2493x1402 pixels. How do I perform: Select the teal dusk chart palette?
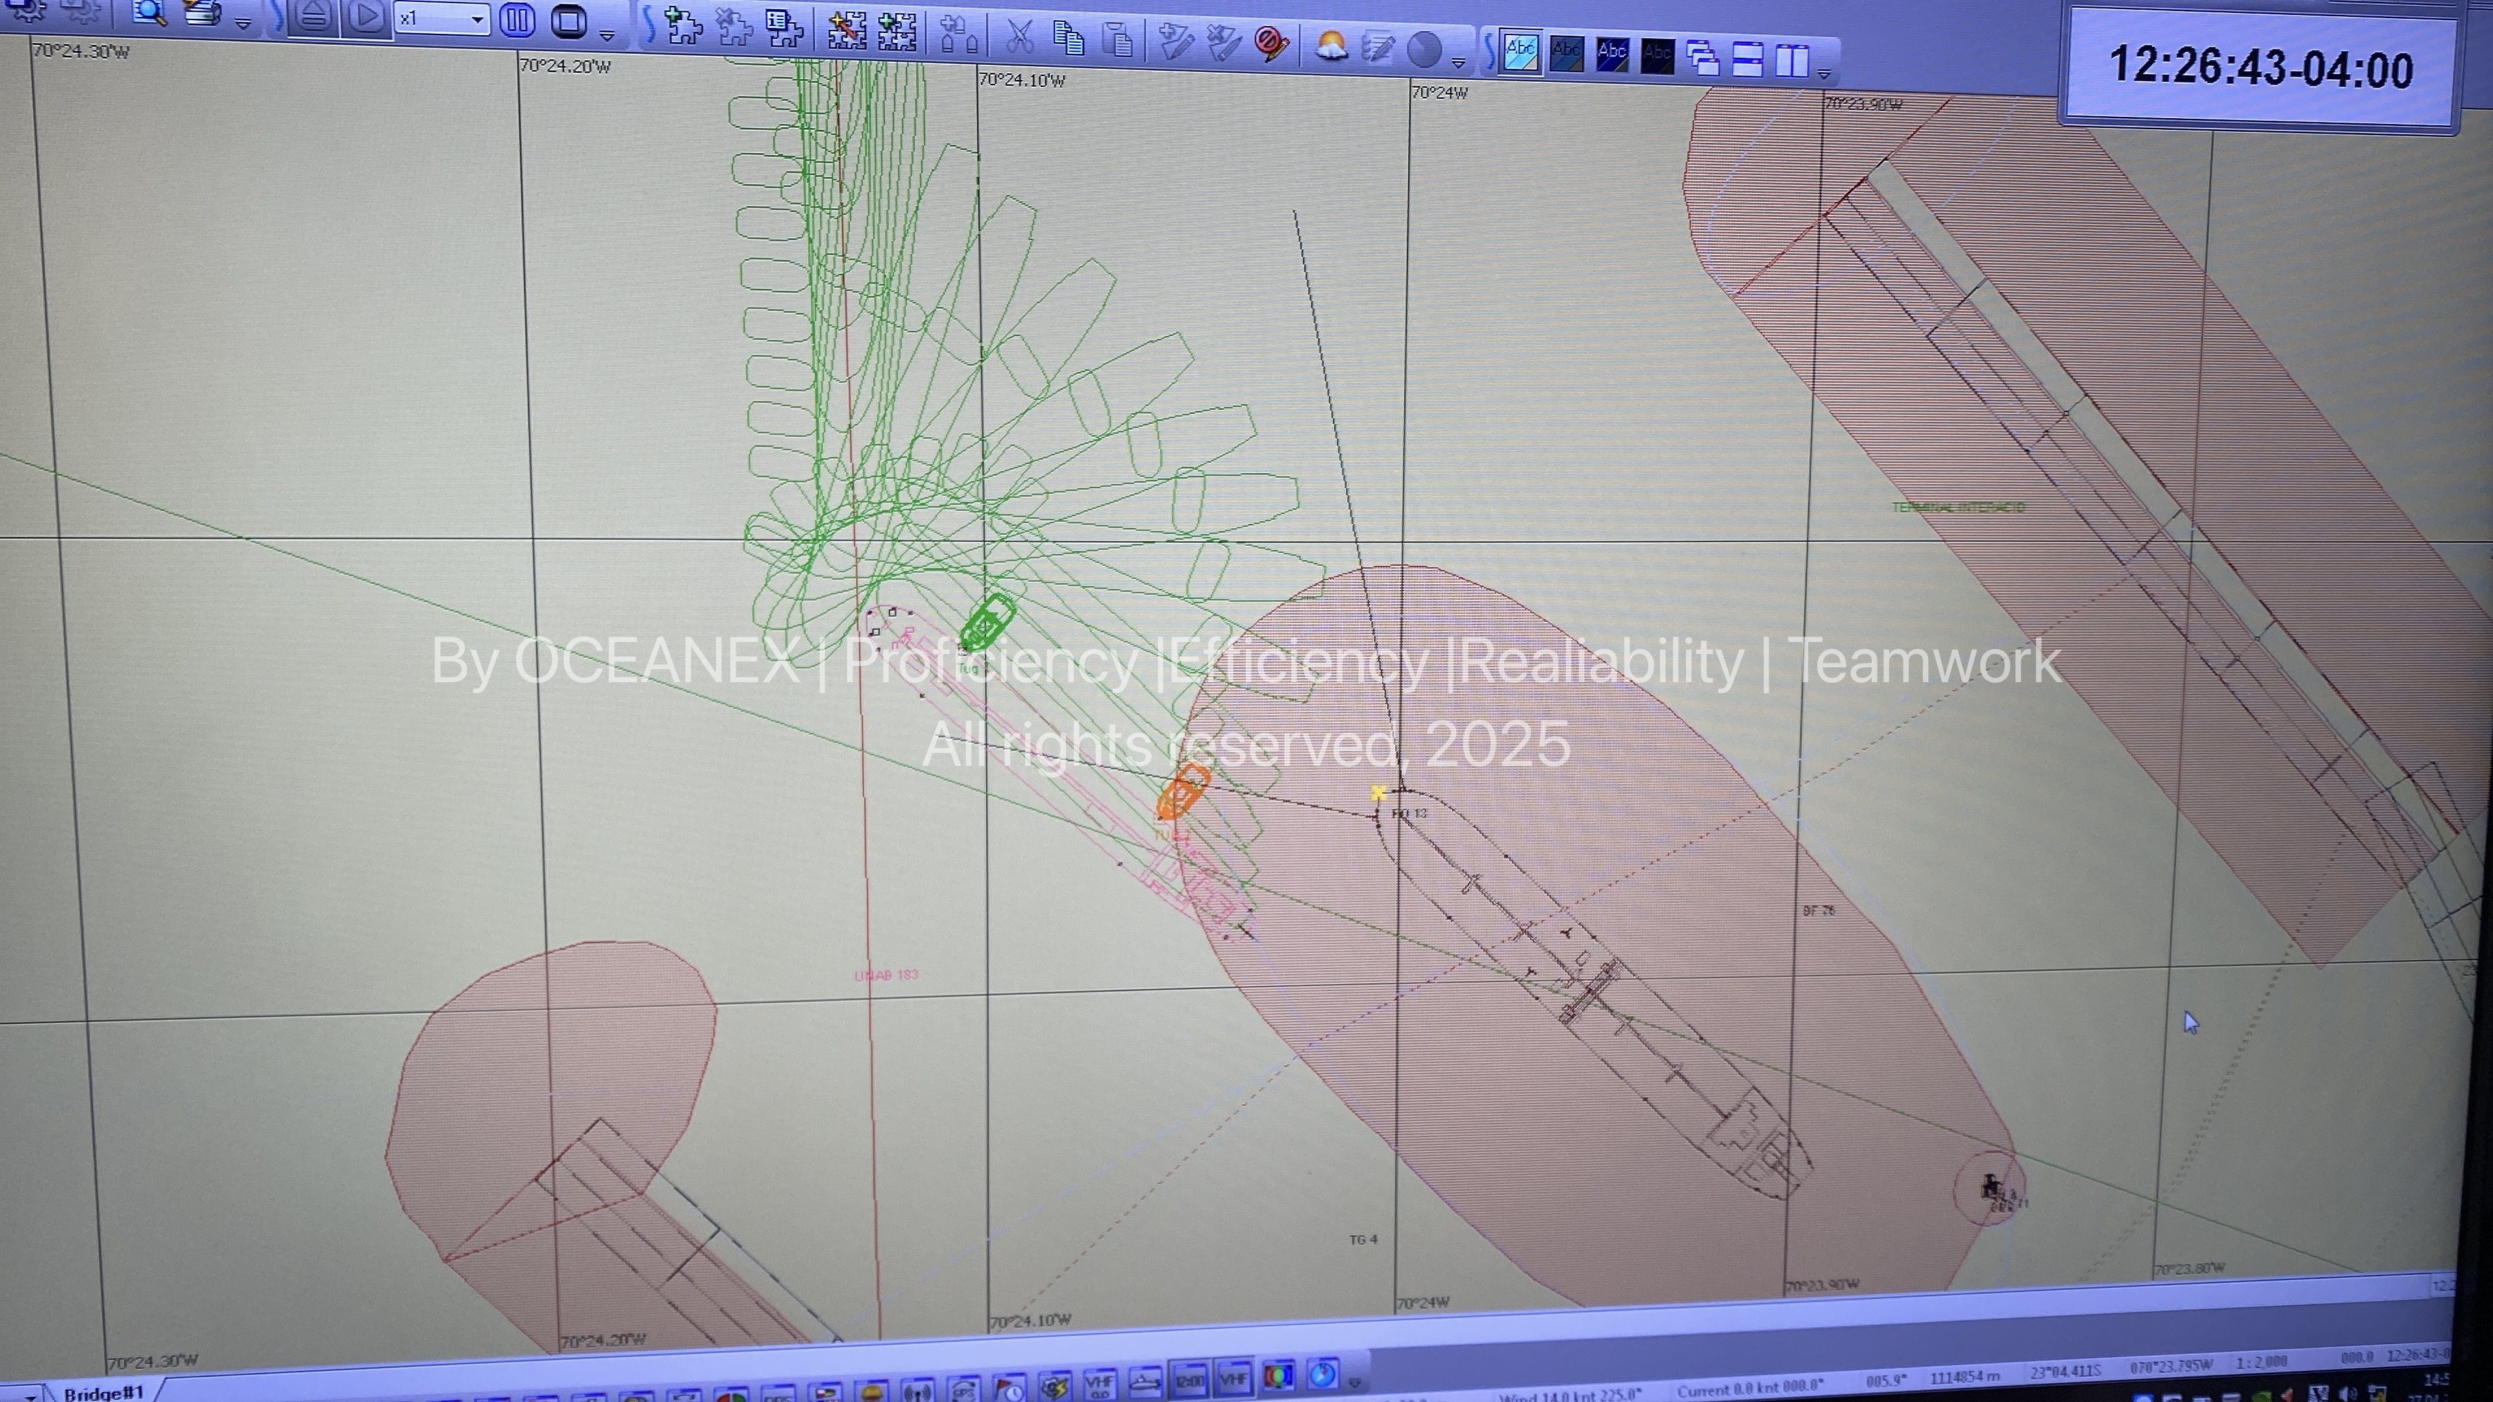point(1567,54)
